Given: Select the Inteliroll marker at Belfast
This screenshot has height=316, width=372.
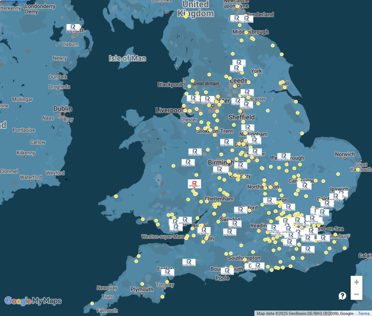Looking at the screenshot, I should point(73,28).
